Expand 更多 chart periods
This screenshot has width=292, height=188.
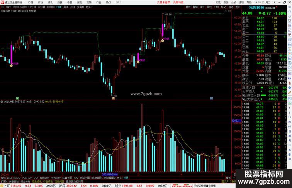point(89,7)
